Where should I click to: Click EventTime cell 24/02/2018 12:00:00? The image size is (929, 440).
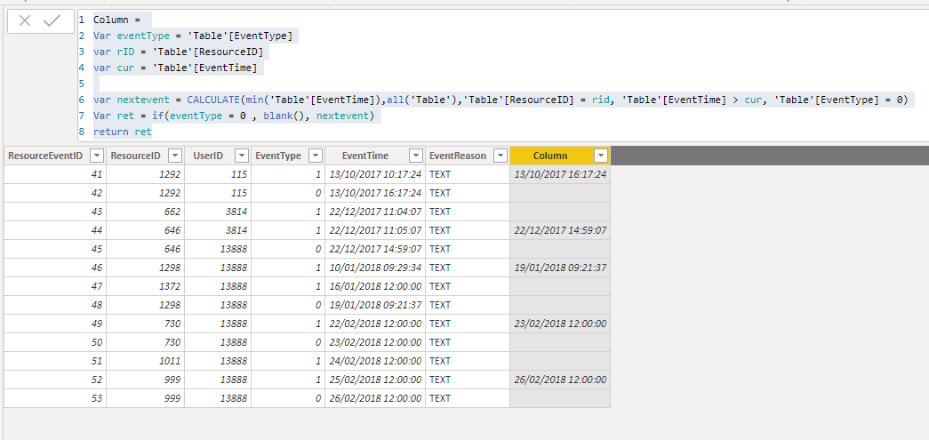[375, 361]
